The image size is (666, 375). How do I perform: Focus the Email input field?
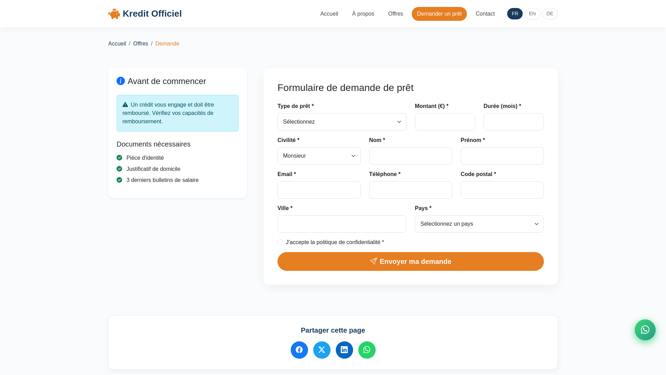(319, 190)
